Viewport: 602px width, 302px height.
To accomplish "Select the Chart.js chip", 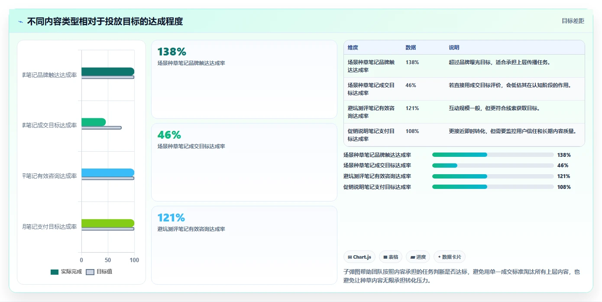I will point(359,257).
